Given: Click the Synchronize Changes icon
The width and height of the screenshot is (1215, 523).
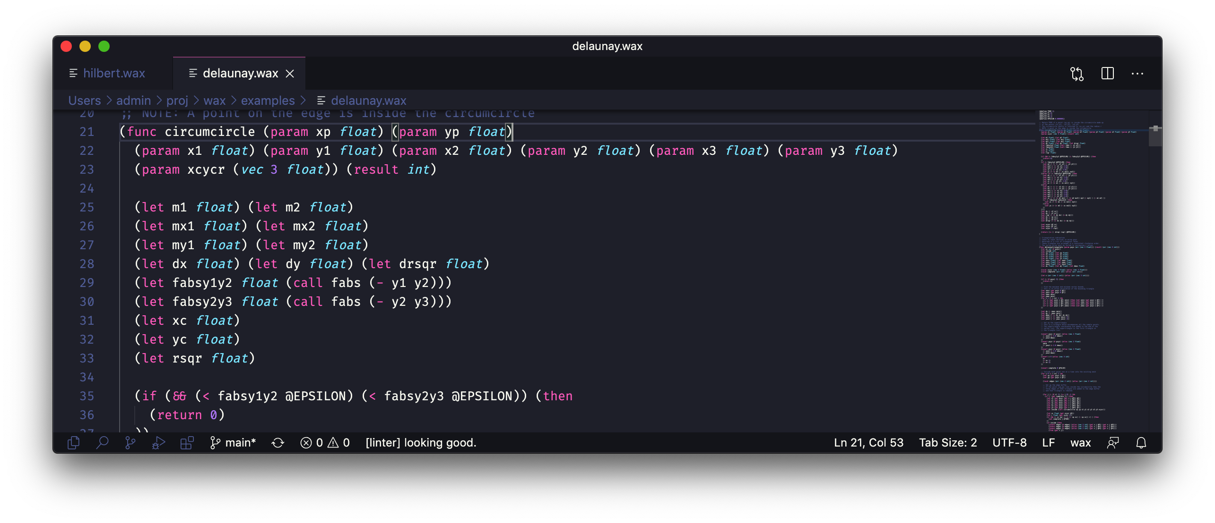Looking at the screenshot, I should (x=278, y=443).
